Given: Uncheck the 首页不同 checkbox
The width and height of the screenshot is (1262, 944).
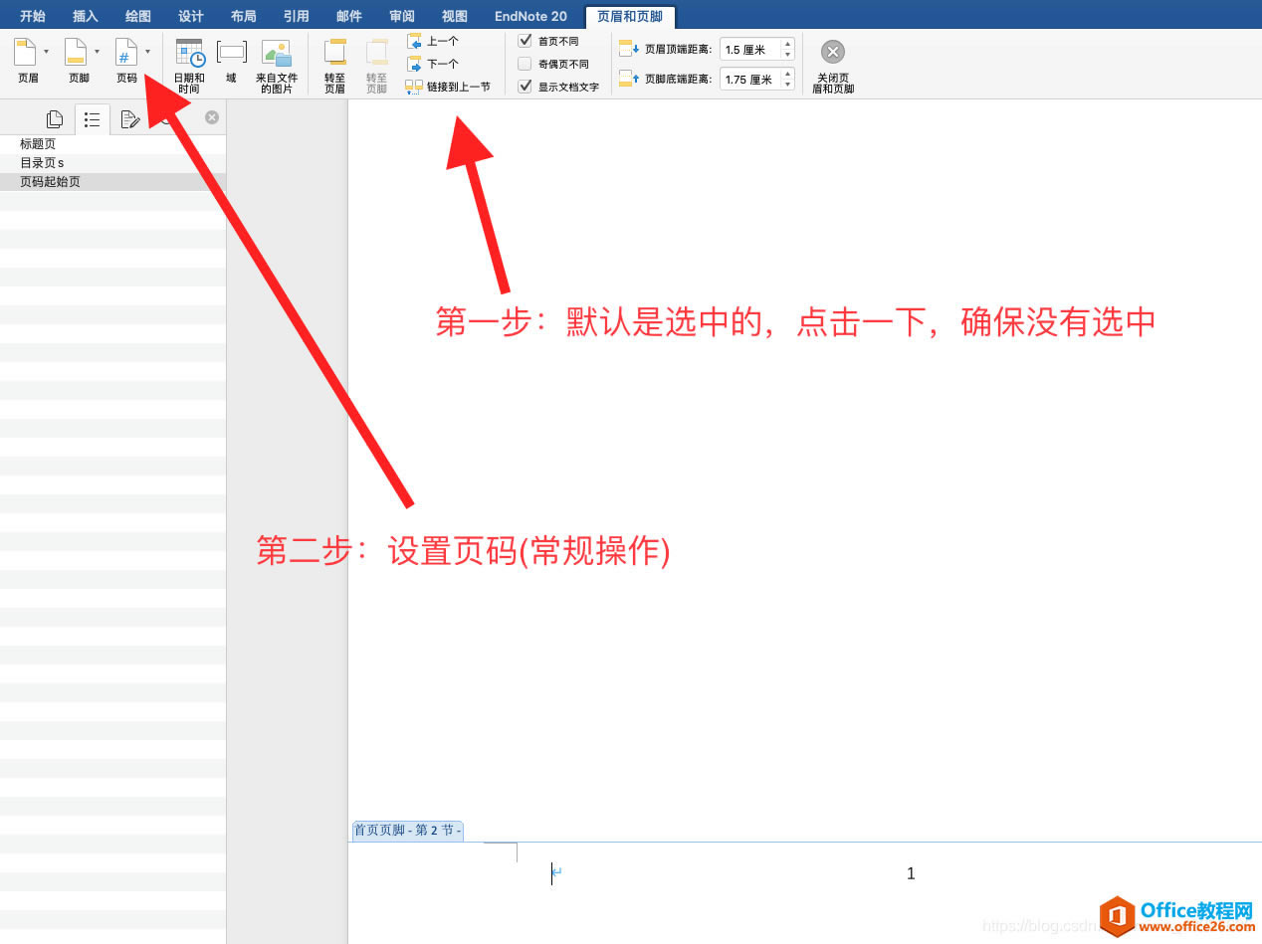Looking at the screenshot, I should [x=526, y=41].
